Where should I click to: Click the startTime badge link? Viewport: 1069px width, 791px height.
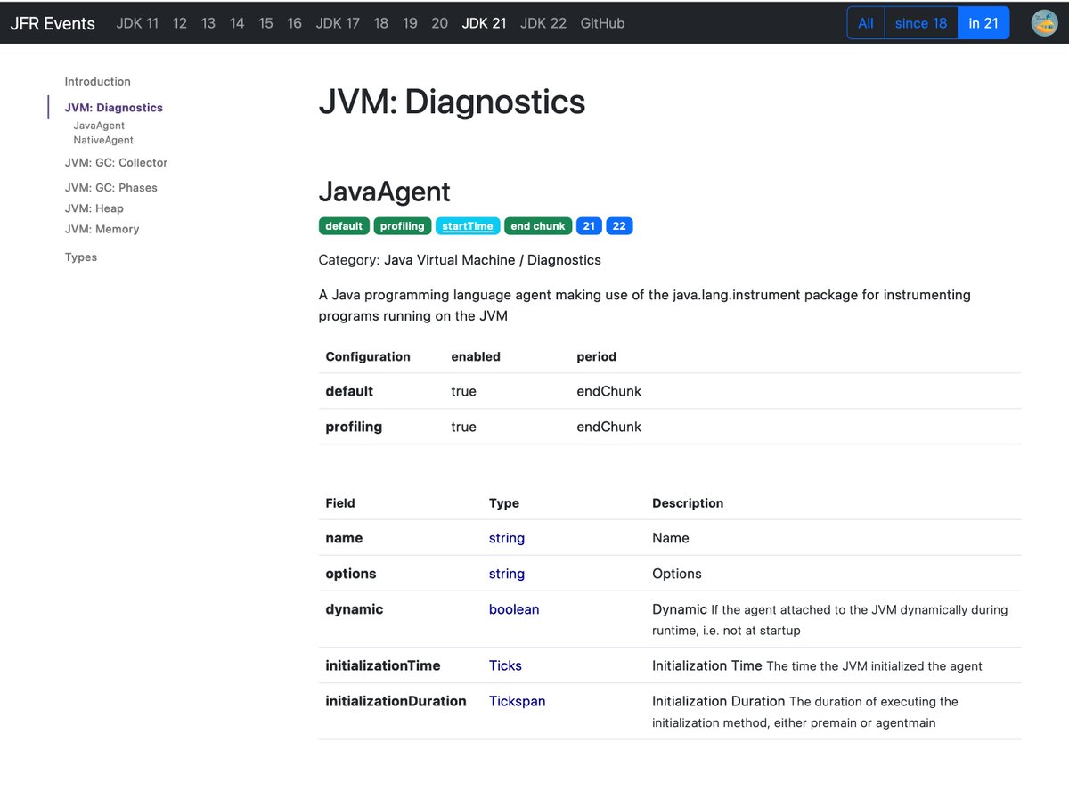click(468, 226)
